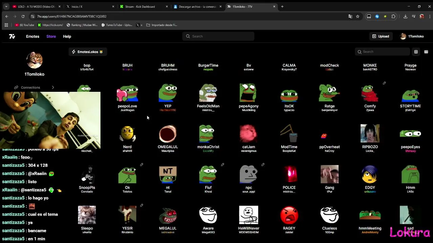Click the 1Tomiloko profile avatar
Viewport: 433px width, 243px height.
coord(35,60)
